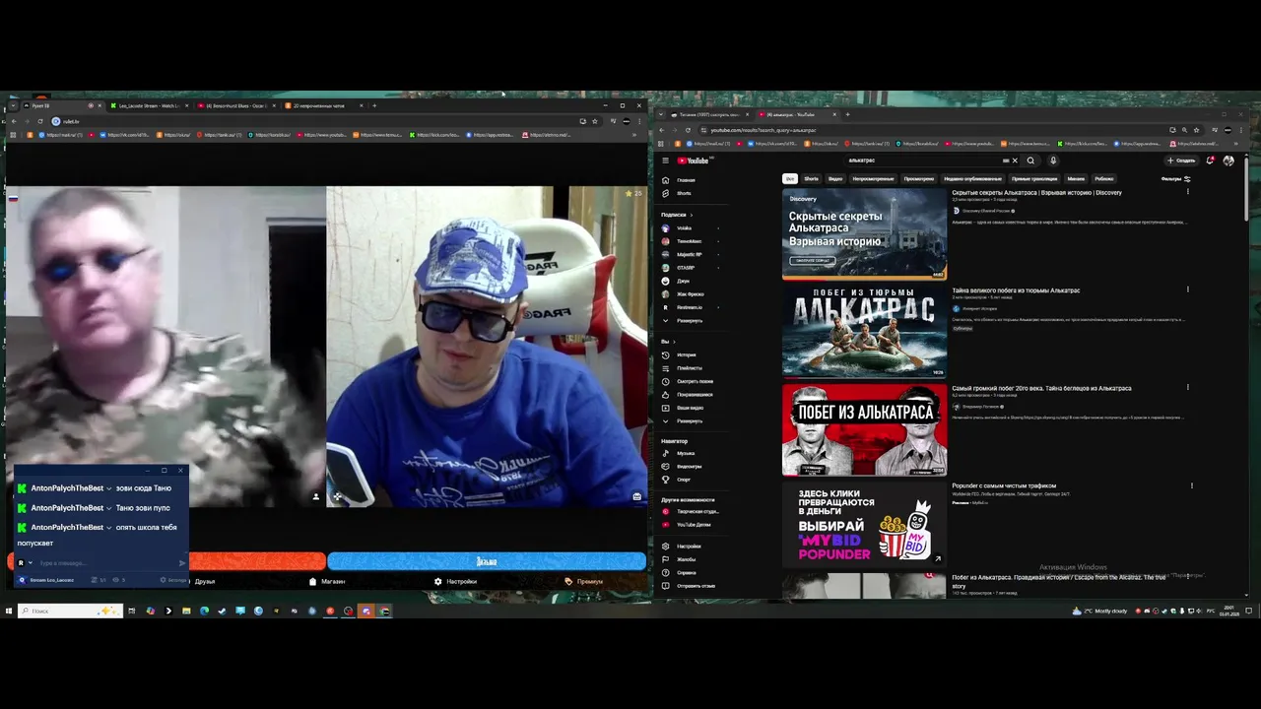Expand the Вы section header
This screenshot has height=709, width=1261.
[668, 342]
